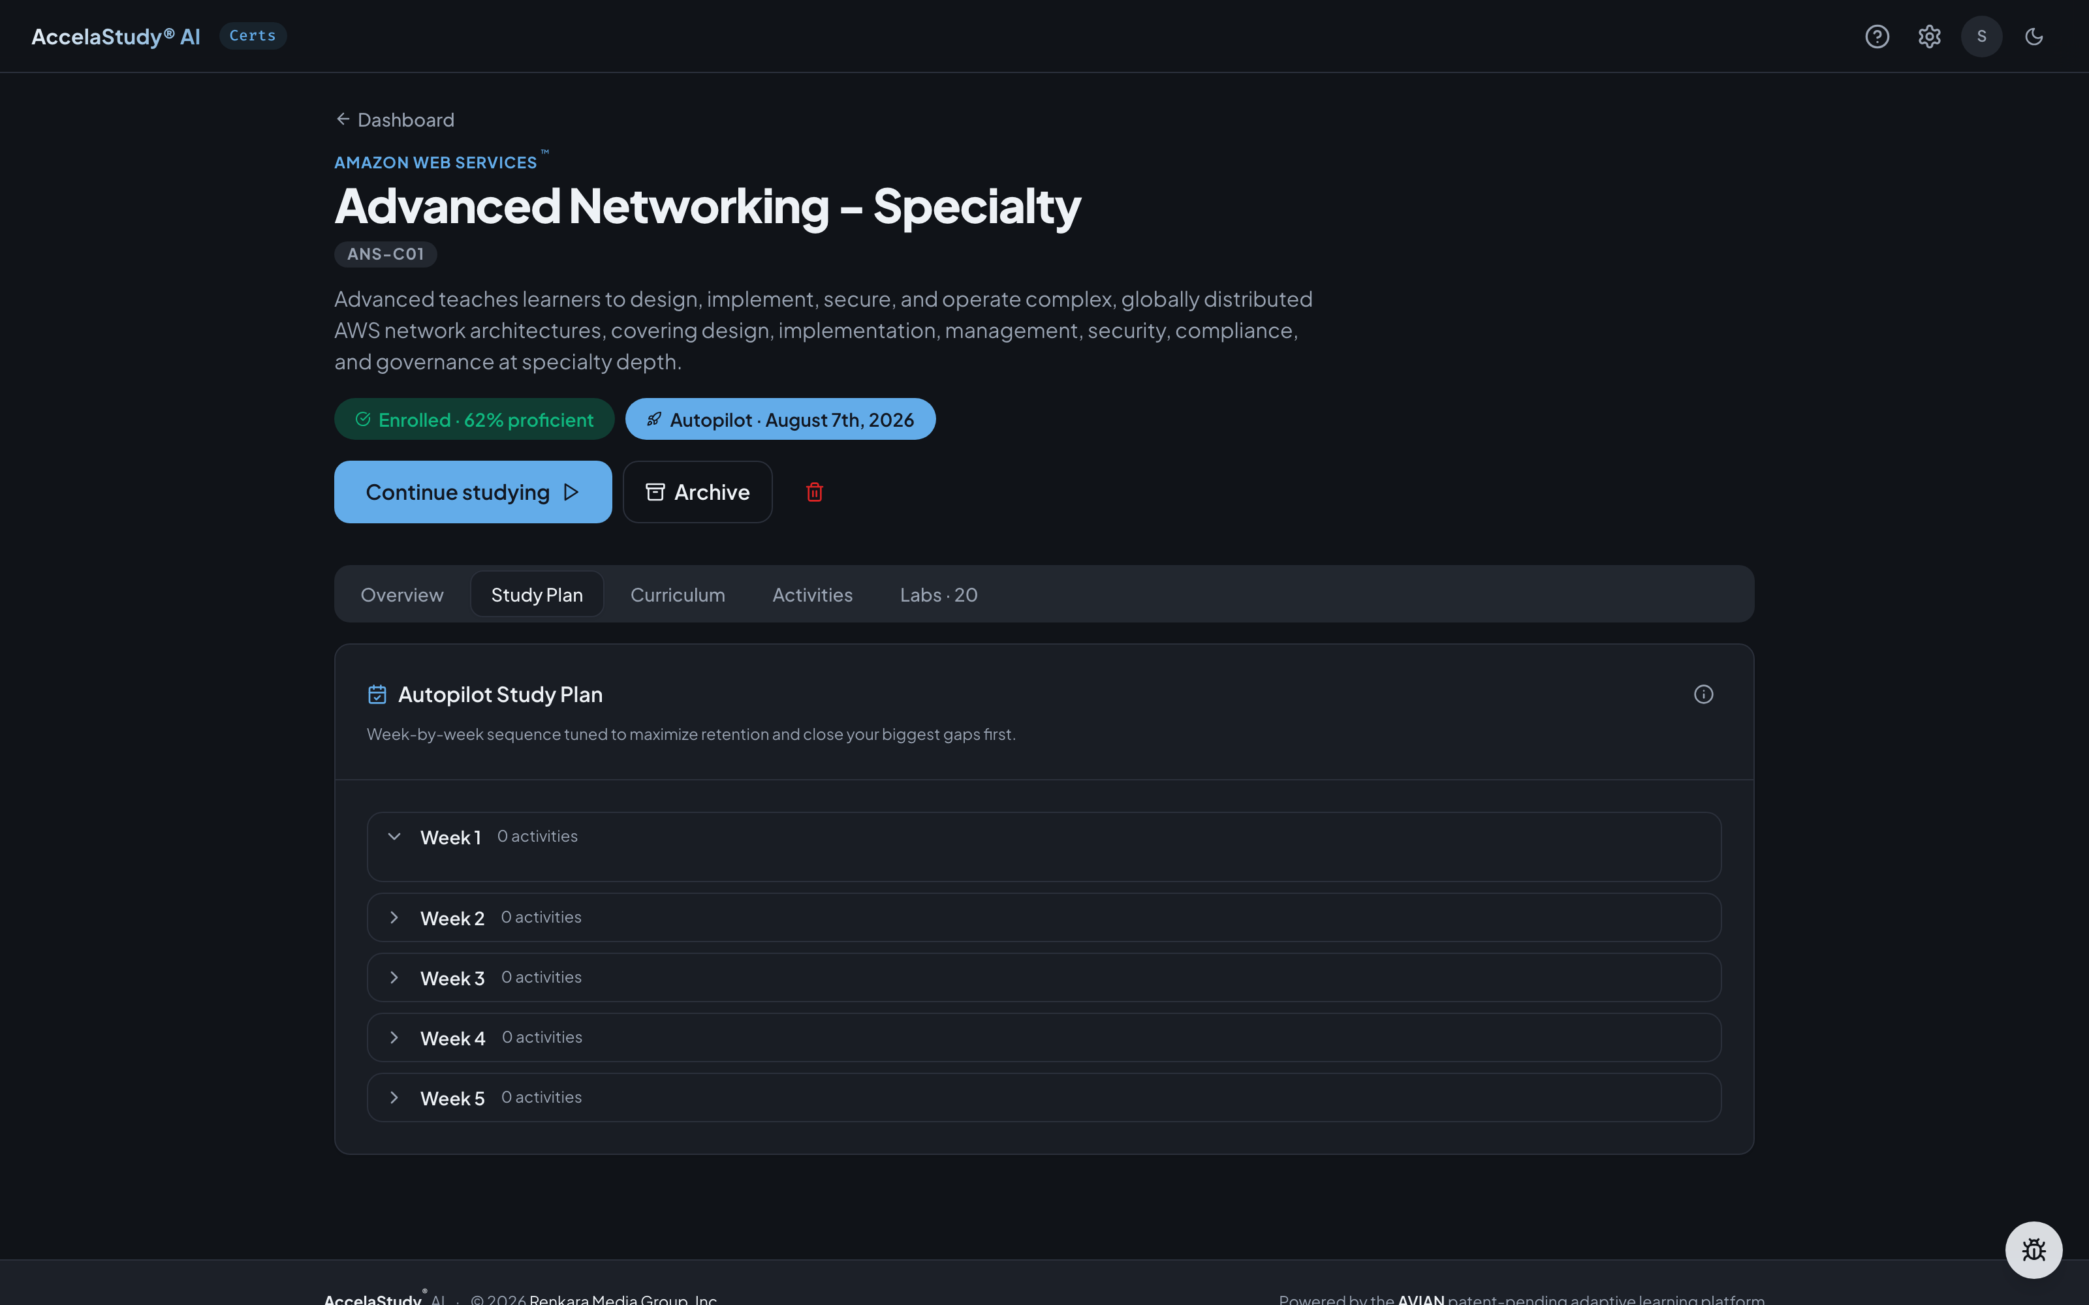Expand the Week 4 section

point(394,1037)
